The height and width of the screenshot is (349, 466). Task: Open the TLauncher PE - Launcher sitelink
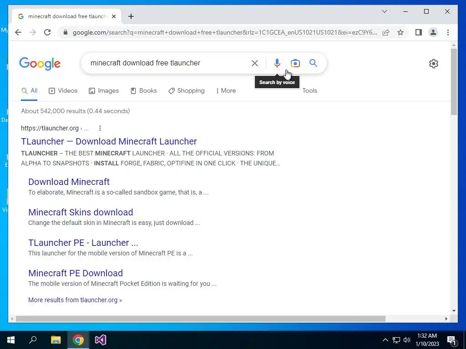coord(83,243)
